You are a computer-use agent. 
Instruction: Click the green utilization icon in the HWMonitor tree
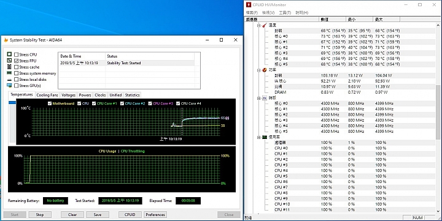click(265, 137)
